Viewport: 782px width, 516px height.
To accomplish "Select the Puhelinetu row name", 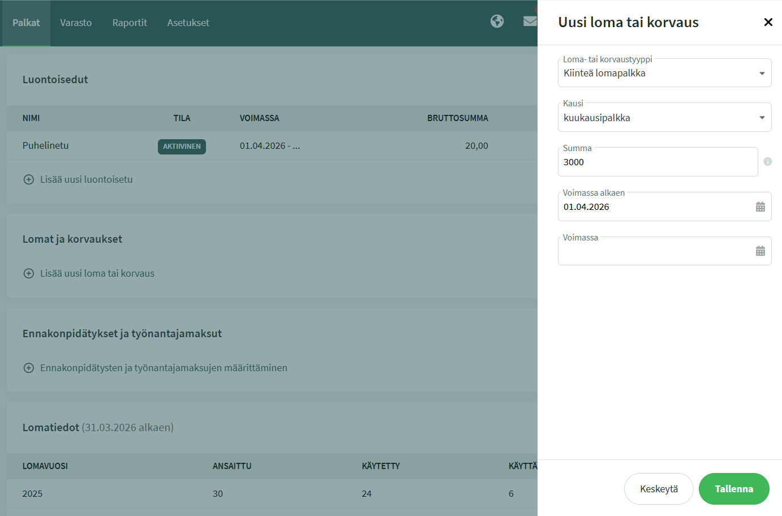I will [x=45, y=145].
